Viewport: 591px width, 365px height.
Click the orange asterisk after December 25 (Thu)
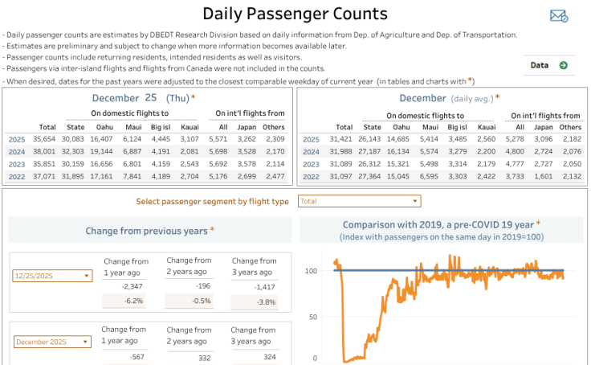(193, 98)
